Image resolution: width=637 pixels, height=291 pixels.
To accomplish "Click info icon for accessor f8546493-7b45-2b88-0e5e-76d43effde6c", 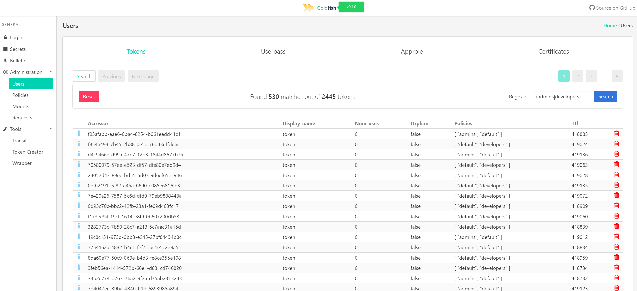I will coord(79,144).
